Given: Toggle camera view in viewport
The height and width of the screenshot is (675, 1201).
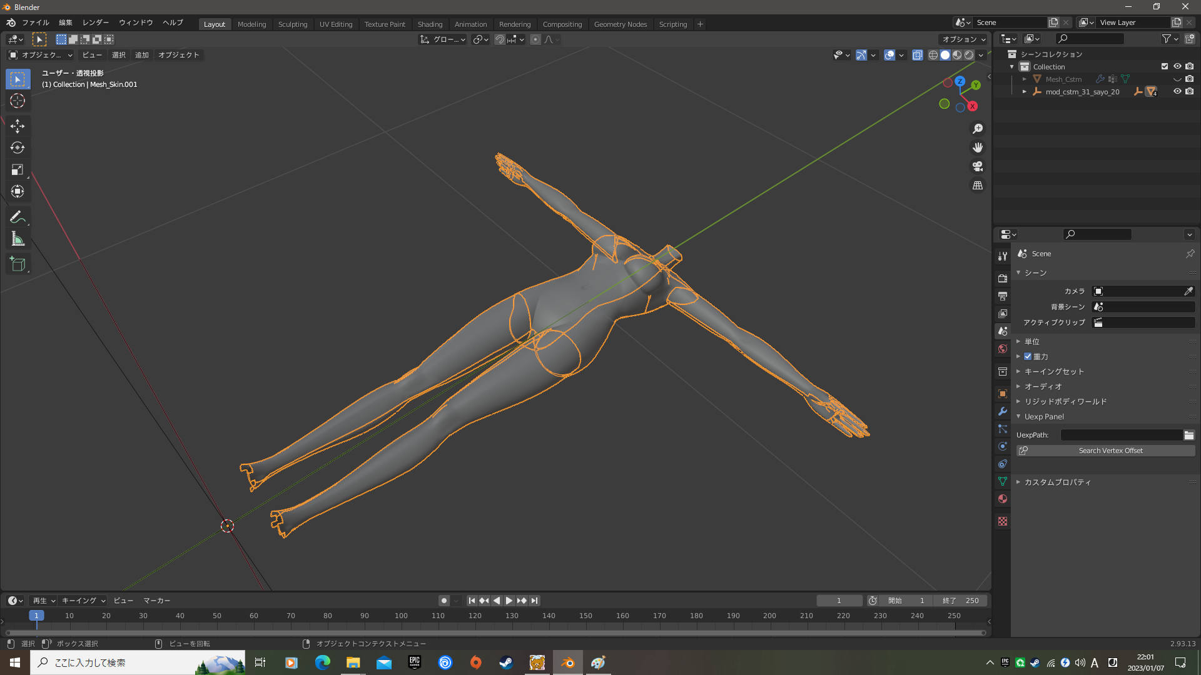Looking at the screenshot, I should tap(978, 167).
